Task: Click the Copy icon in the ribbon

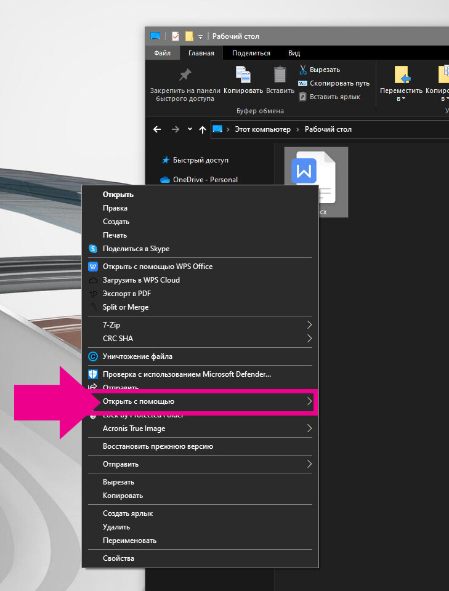Action: (243, 74)
